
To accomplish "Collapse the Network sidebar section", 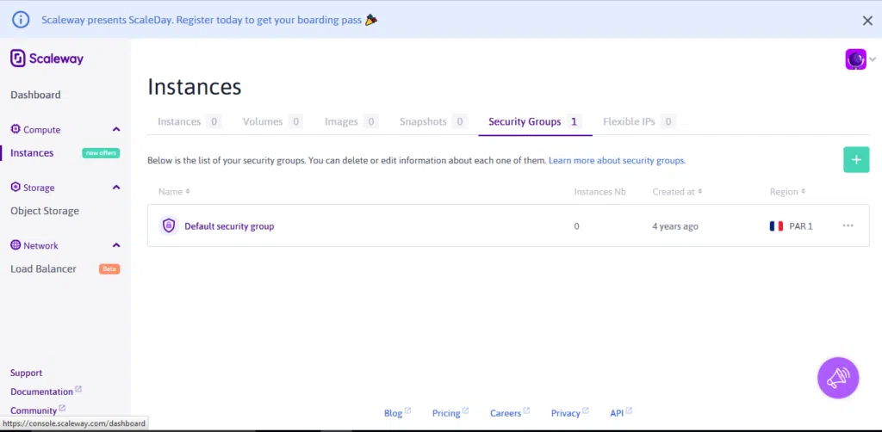I will (116, 245).
